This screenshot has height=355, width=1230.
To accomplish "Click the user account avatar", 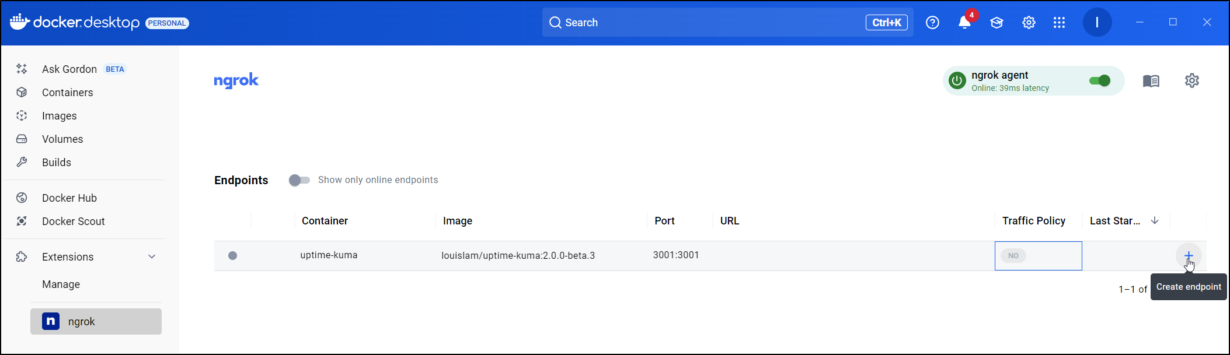I will (1097, 23).
